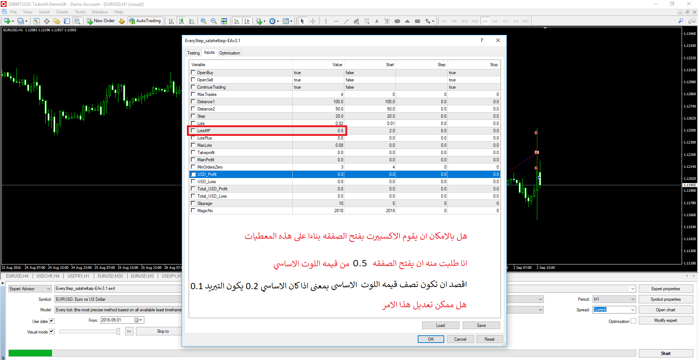Open the Profiles toolbar icon
Screen dimensions: 698x360
pyautogui.click(x=21, y=21)
